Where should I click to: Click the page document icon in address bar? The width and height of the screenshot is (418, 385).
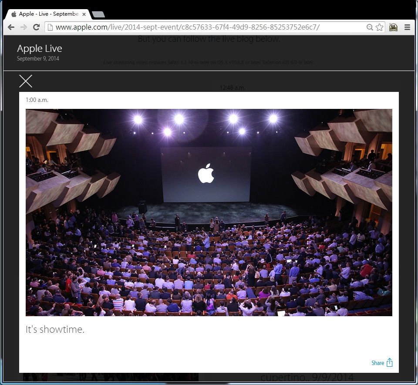50,27
